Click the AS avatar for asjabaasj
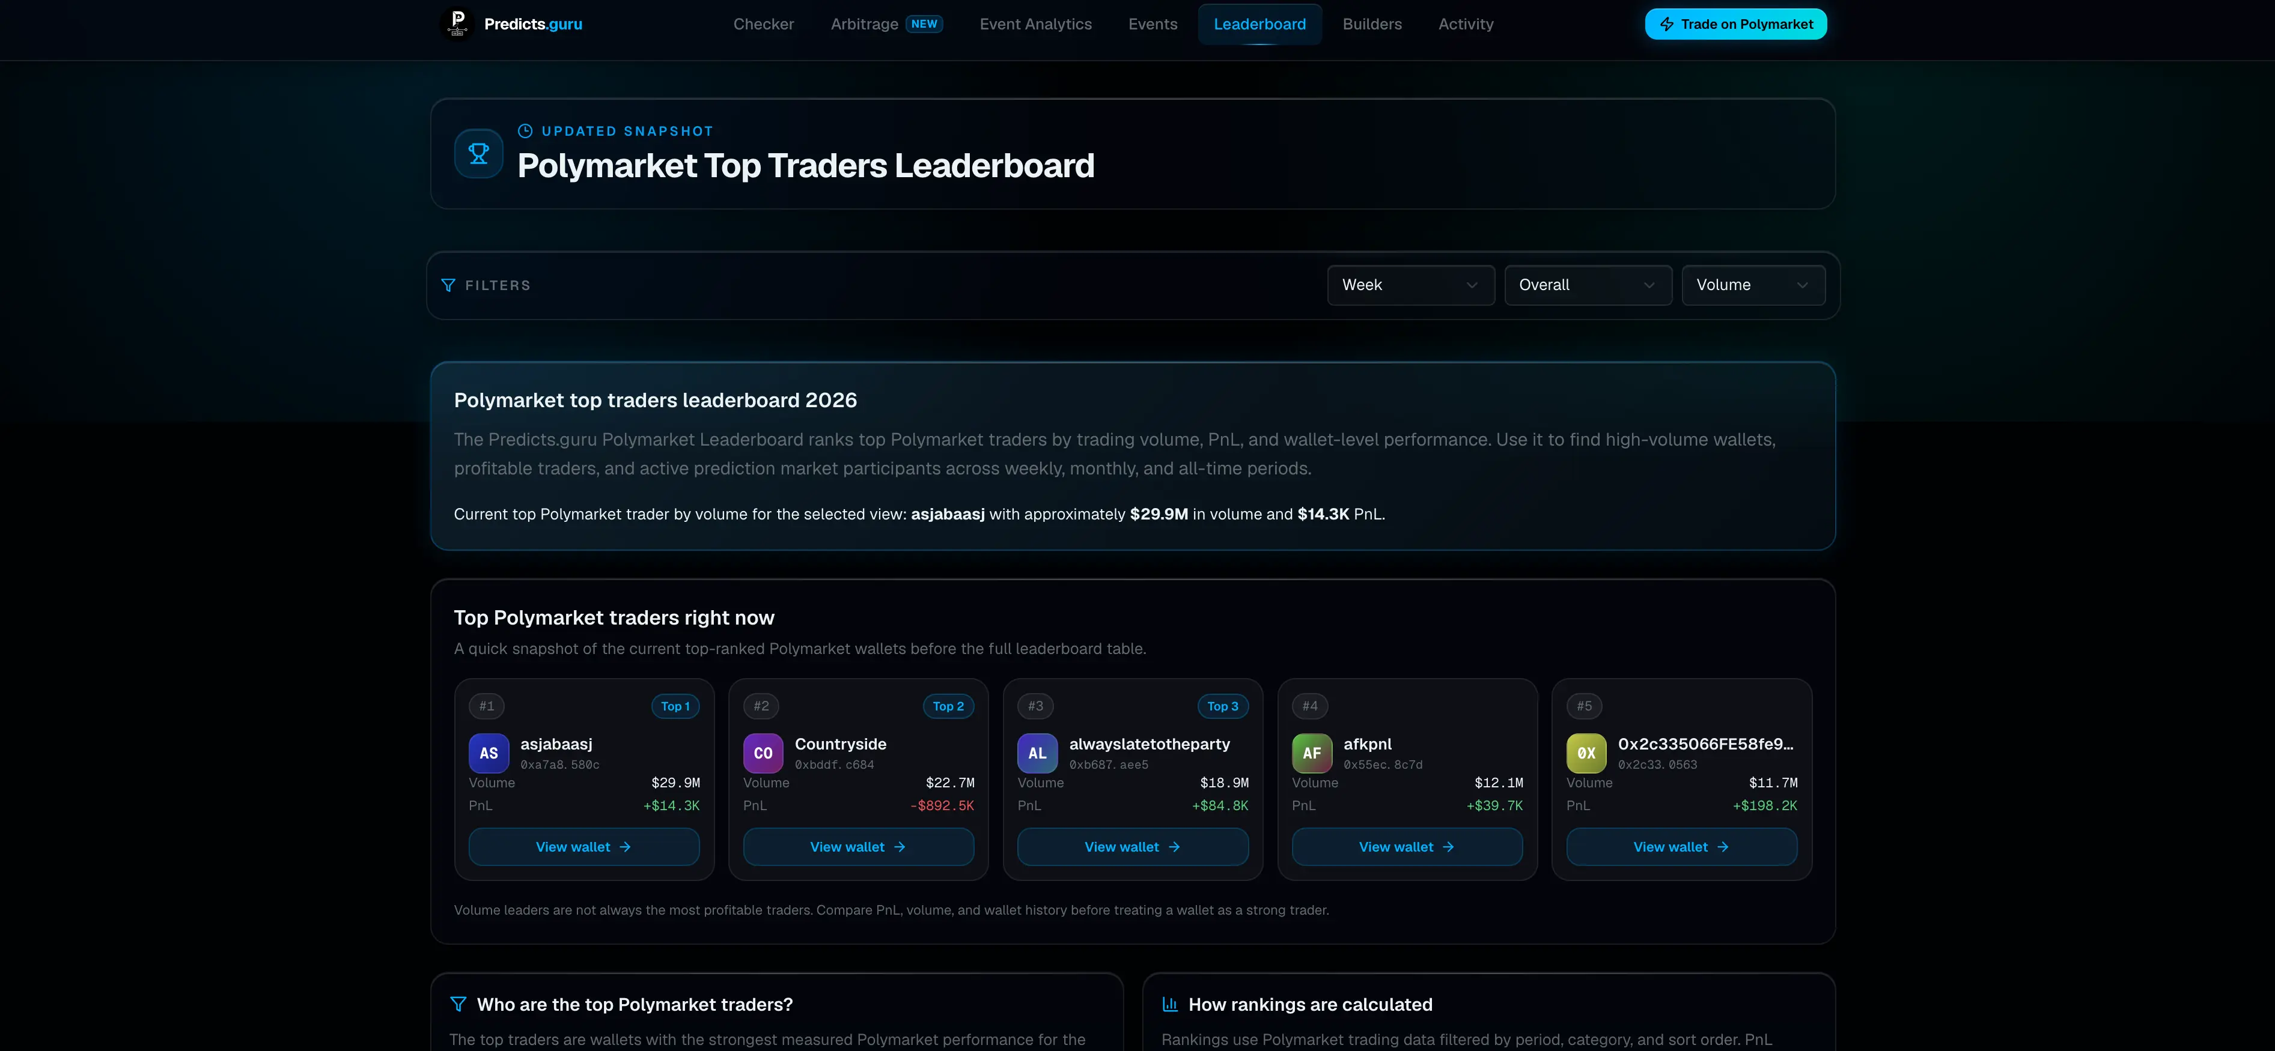The height and width of the screenshot is (1051, 2275). (489, 753)
